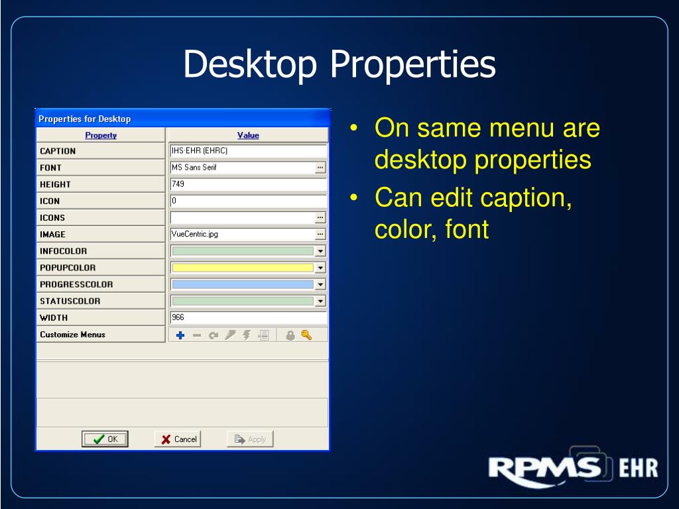Image resolution: width=679 pixels, height=509 pixels.
Task: Click the WIDTH value field showing 966
Action: coord(248,317)
